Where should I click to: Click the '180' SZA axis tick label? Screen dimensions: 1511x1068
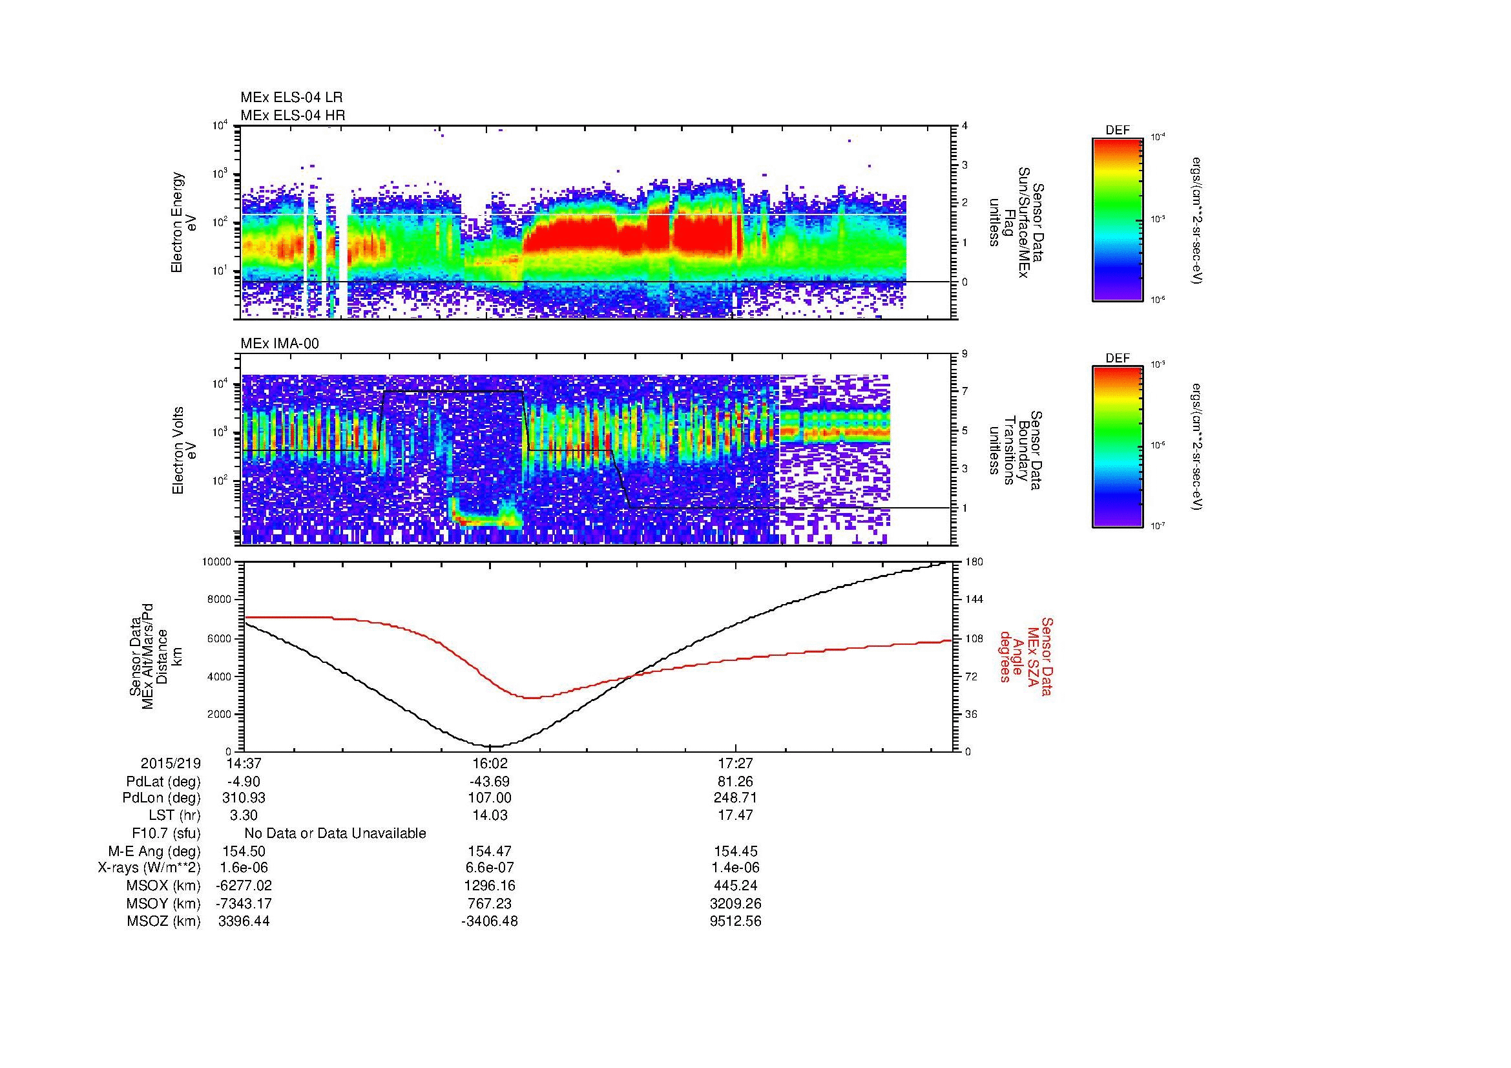pos(974,562)
